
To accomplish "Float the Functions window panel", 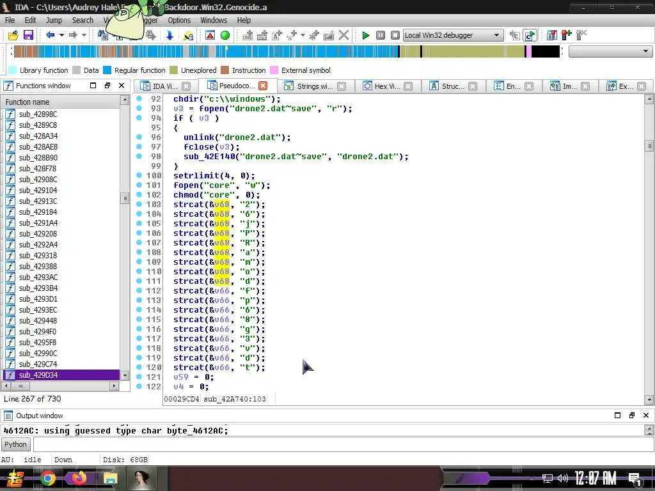I will (107, 86).
